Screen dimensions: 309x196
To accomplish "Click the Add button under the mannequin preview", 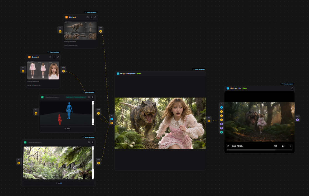I will [67, 129].
